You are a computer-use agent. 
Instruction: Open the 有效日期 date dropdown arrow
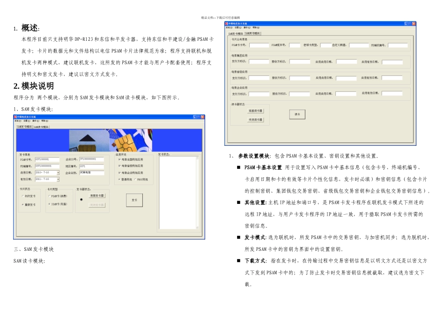point(58,180)
